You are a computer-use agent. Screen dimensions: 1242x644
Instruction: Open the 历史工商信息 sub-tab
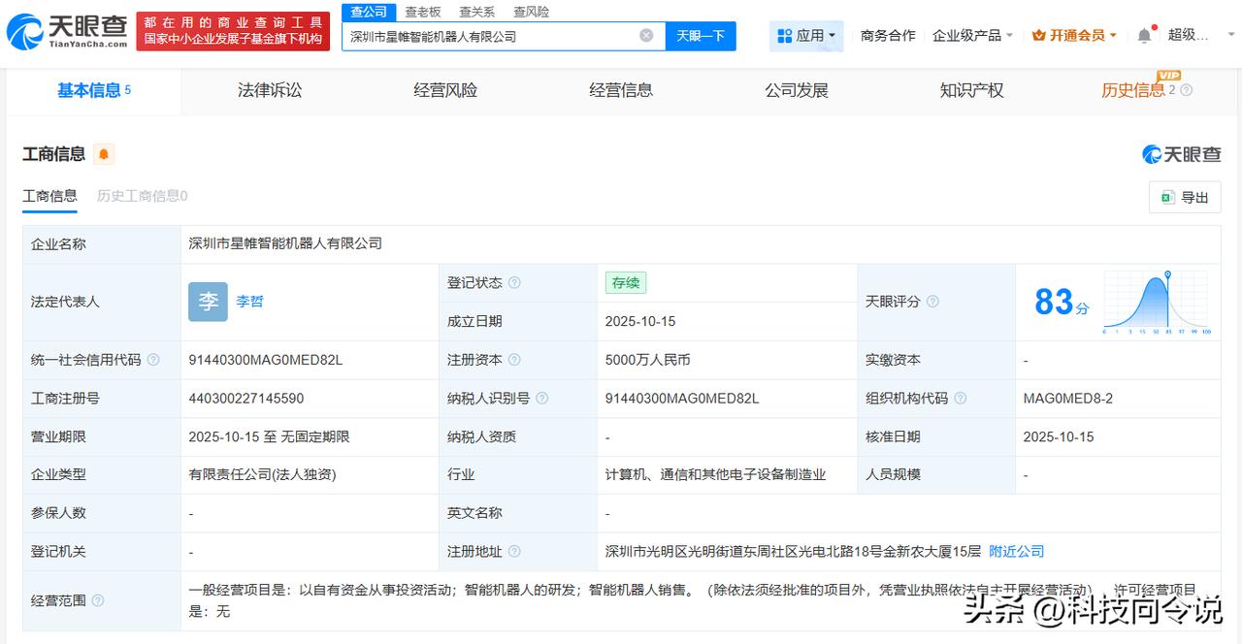pyautogui.click(x=142, y=196)
